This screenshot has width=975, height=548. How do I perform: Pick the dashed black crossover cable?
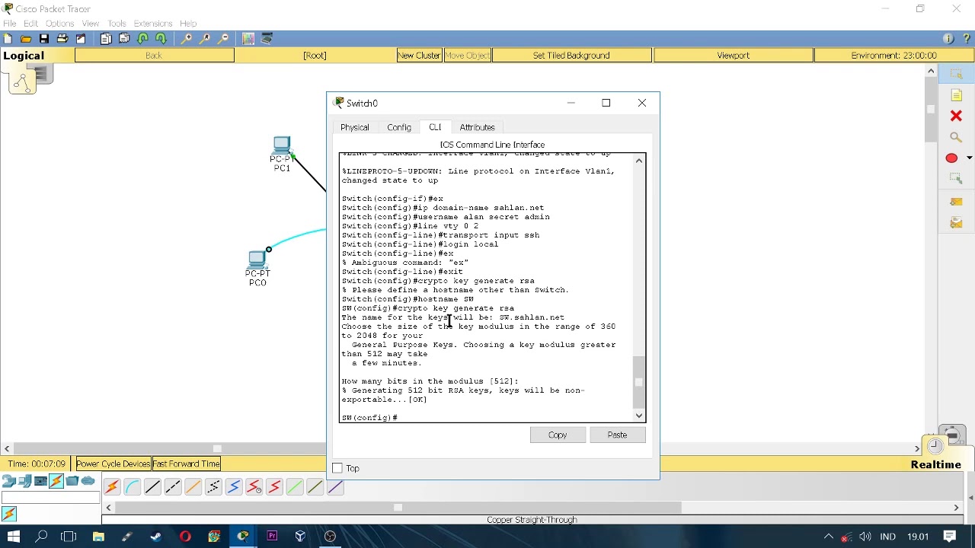tap(173, 487)
